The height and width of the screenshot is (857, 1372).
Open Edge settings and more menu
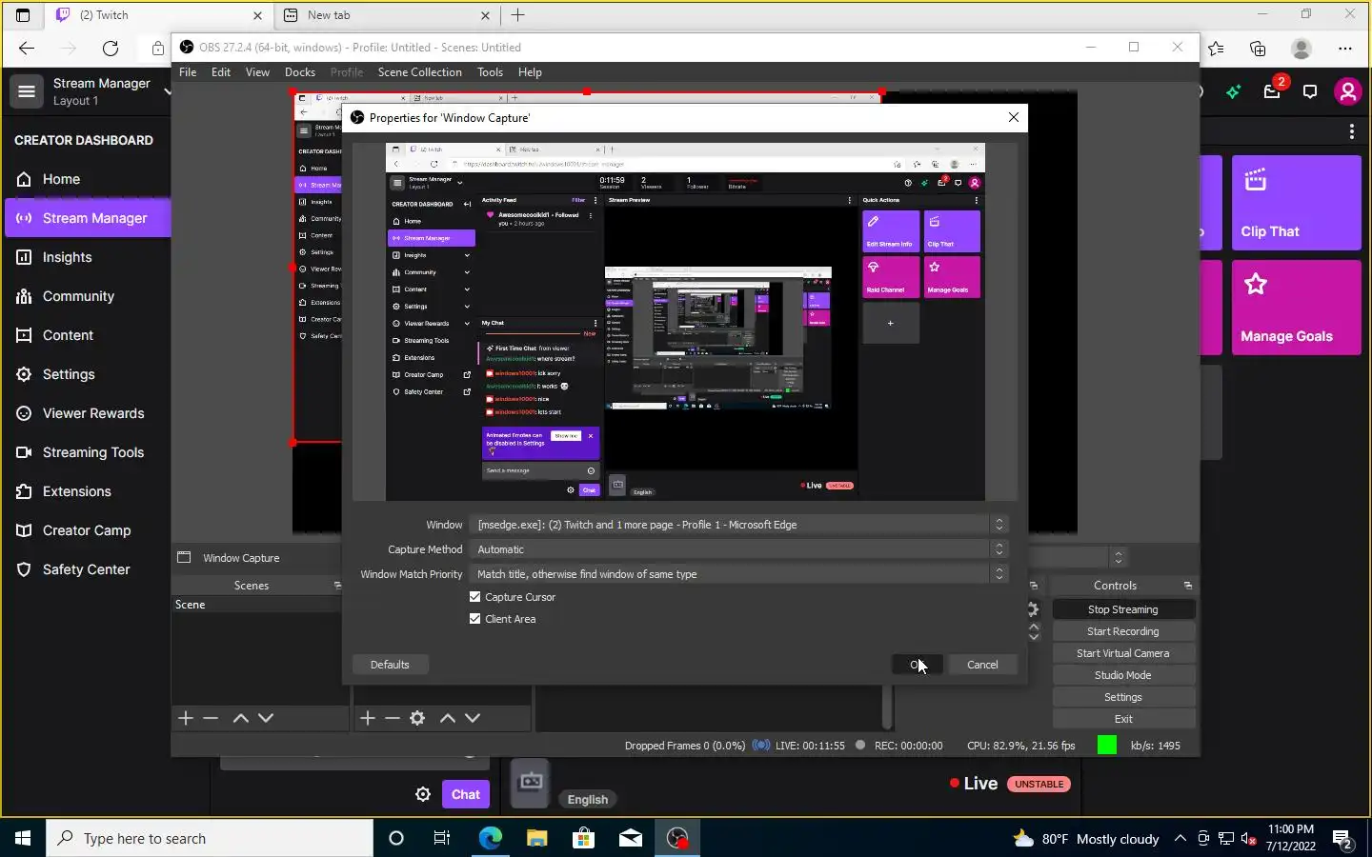point(1345,48)
